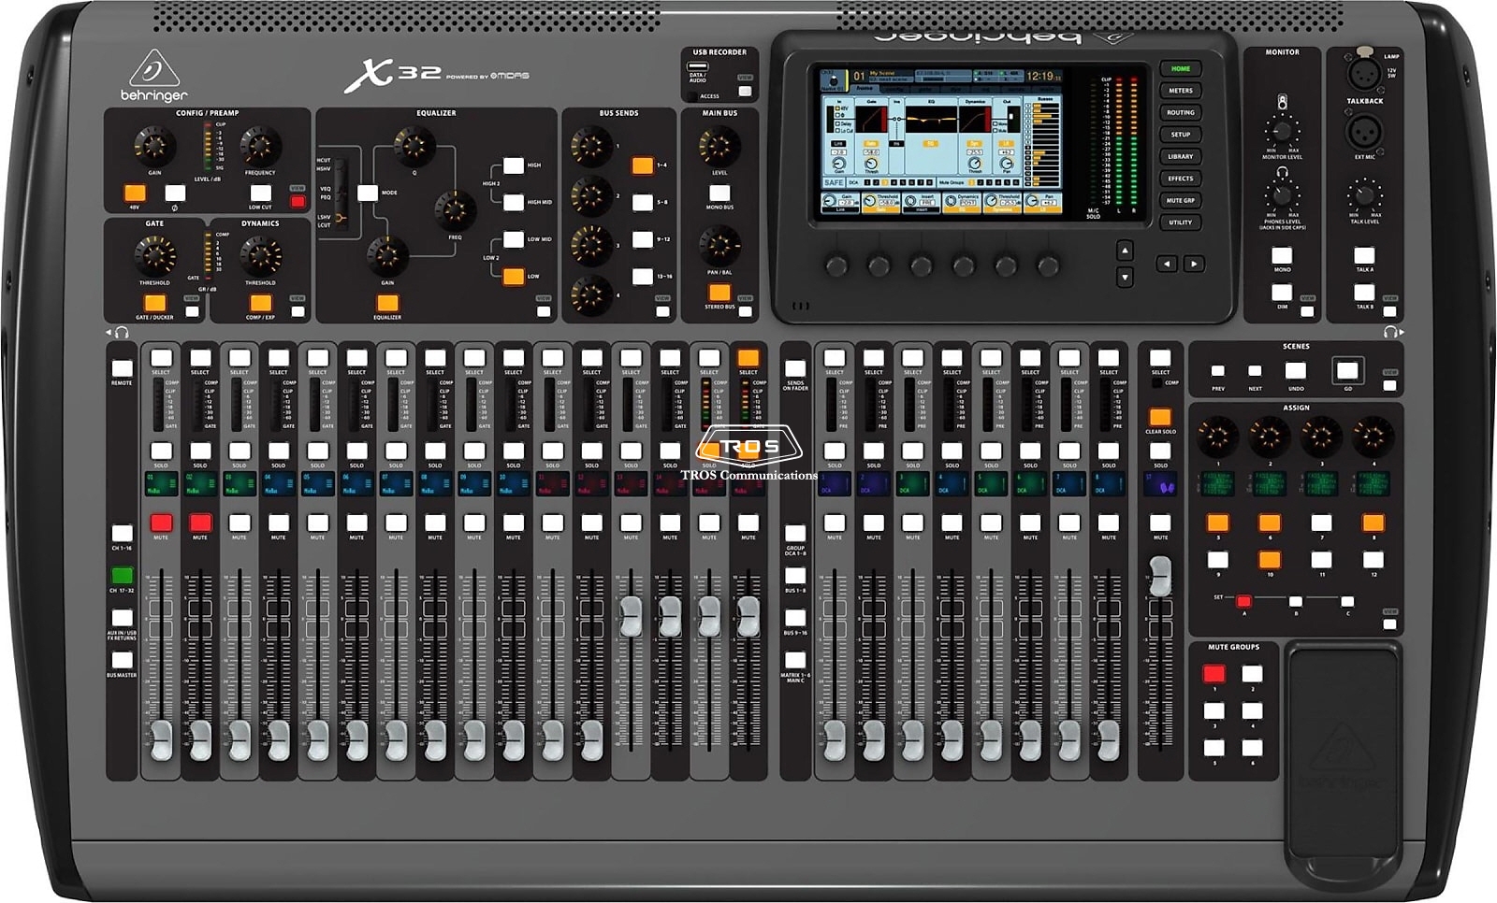The width and height of the screenshot is (1497, 903).
Task: Click the Behringer logo at top-left
Action: [x=153, y=76]
